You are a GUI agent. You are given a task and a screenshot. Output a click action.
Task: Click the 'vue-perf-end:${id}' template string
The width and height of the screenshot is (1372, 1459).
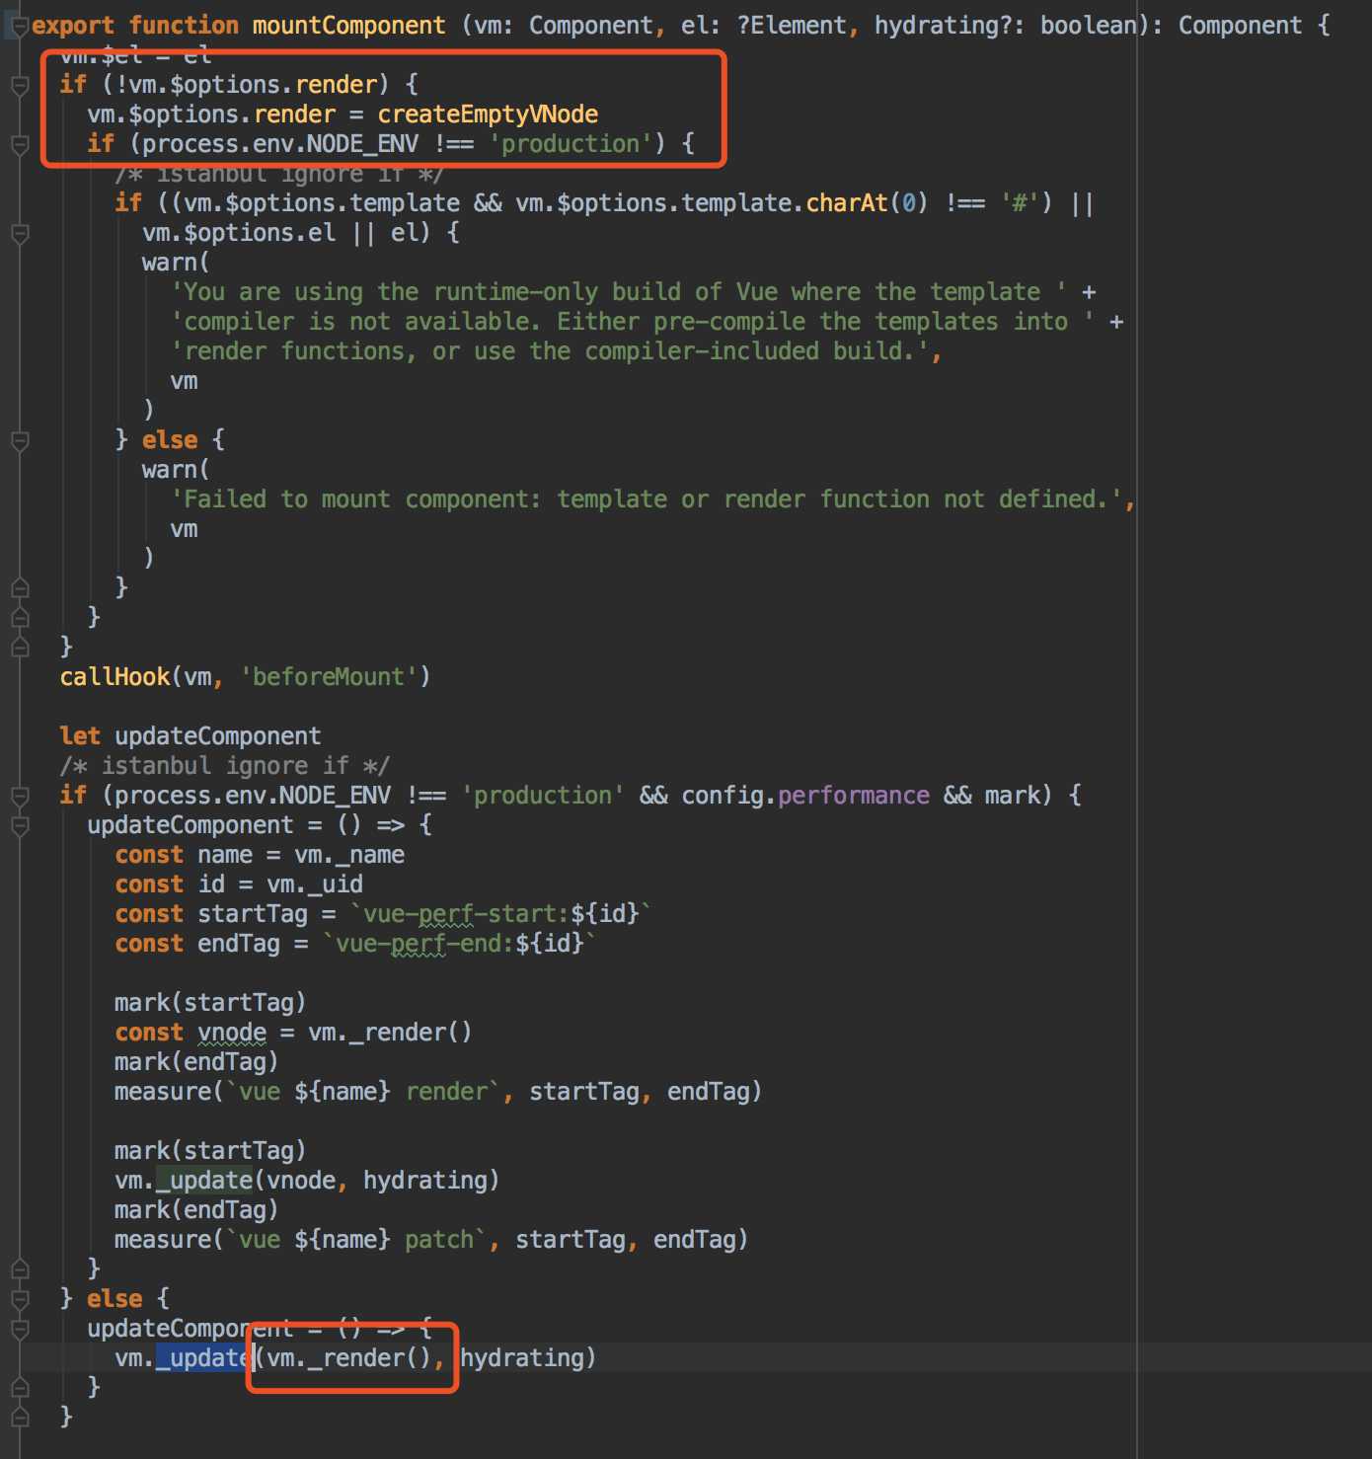point(459,944)
